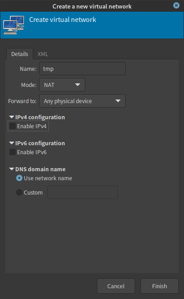Switch to the Details tab

click(20, 54)
